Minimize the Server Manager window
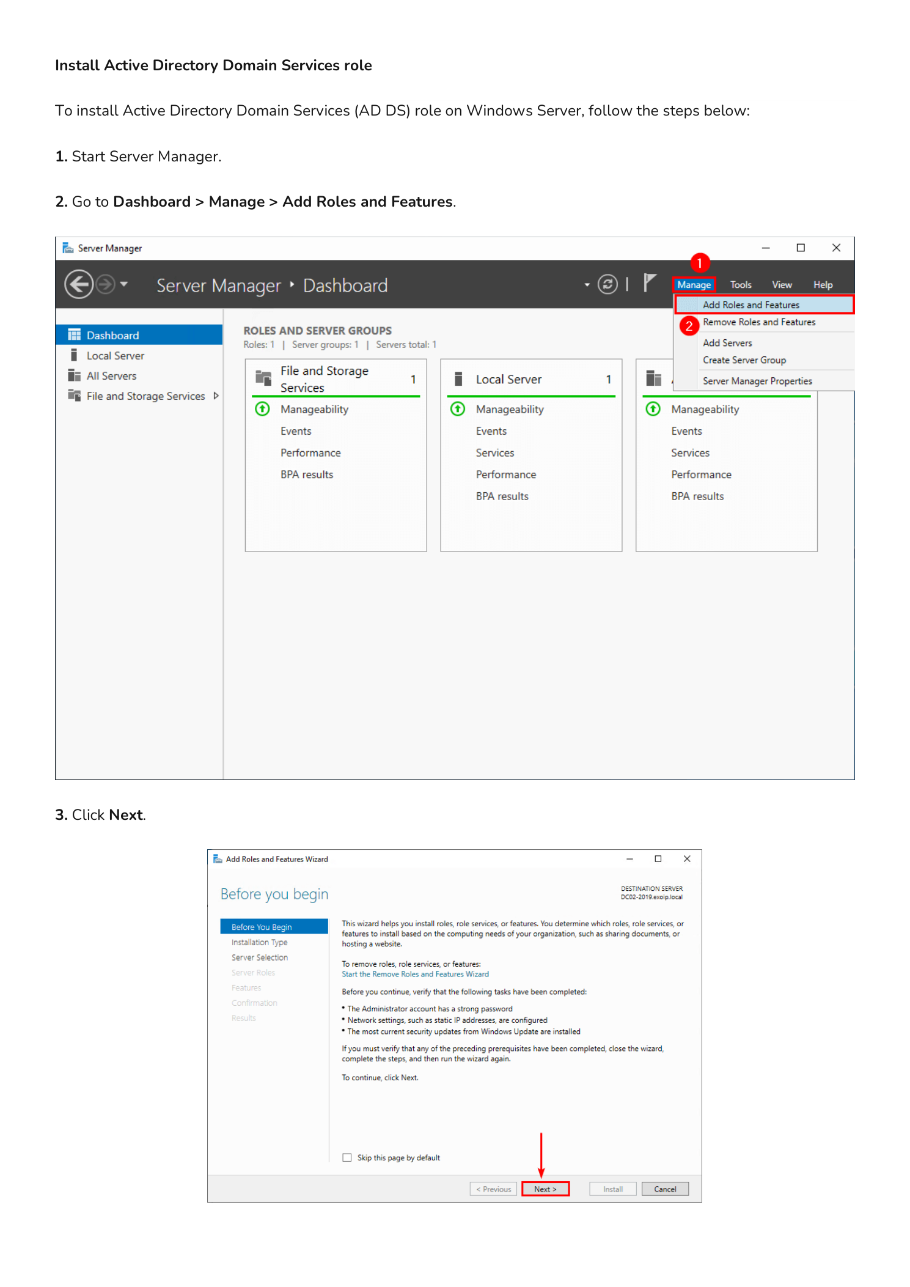The width and height of the screenshot is (910, 1287). pos(765,248)
